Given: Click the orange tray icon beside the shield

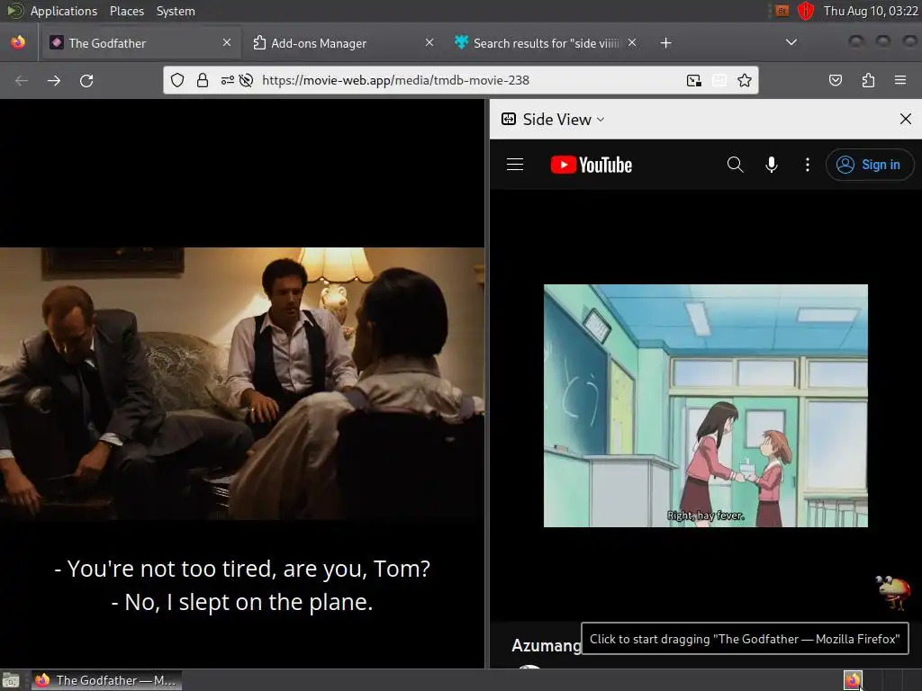Looking at the screenshot, I should coord(782,11).
